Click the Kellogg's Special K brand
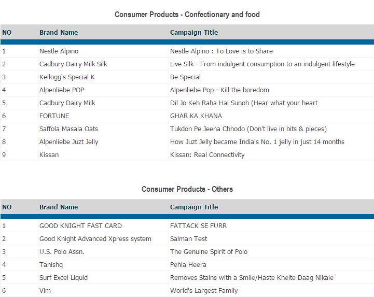The width and height of the screenshot is (374, 297). pyautogui.click(x=67, y=77)
